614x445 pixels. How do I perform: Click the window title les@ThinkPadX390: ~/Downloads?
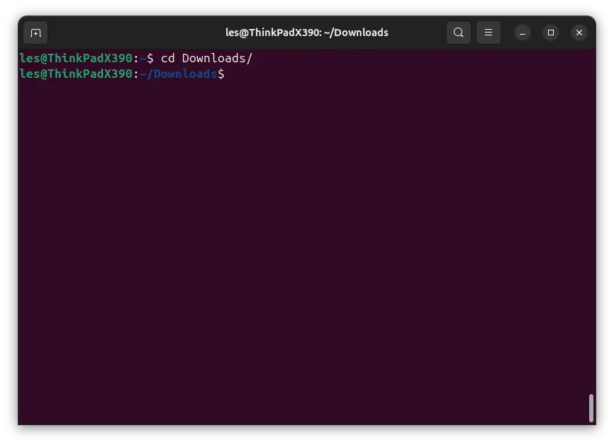tap(307, 33)
